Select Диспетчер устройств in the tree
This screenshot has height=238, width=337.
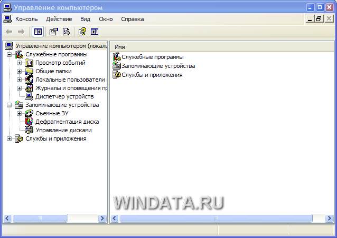click(x=64, y=96)
